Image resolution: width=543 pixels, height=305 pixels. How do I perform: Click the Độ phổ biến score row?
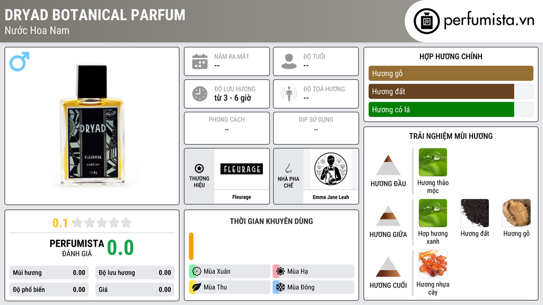pyautogui.click(x=49, y=290)
